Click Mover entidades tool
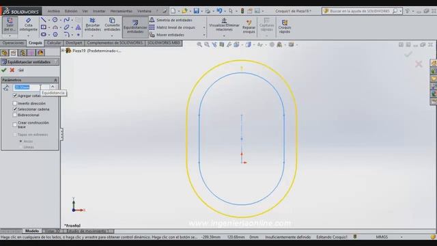 [x=167, y=35]
